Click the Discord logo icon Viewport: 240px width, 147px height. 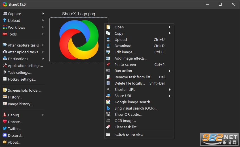(5, 135)
